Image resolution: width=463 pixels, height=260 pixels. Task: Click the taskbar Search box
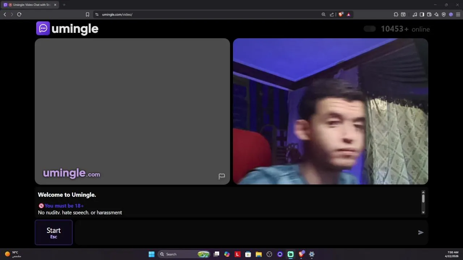coord(184,254)
